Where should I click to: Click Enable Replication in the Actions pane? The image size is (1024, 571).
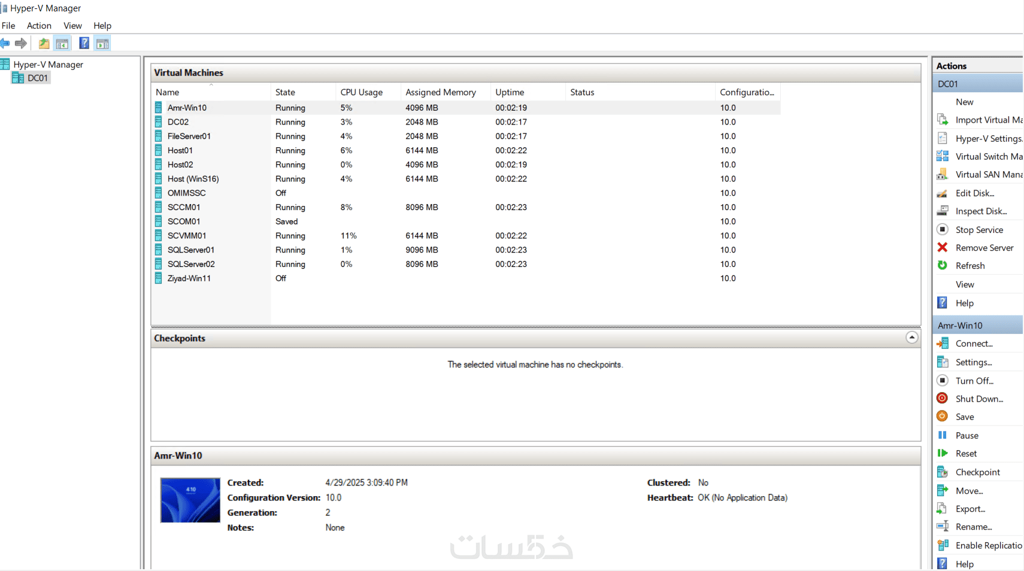989,545
